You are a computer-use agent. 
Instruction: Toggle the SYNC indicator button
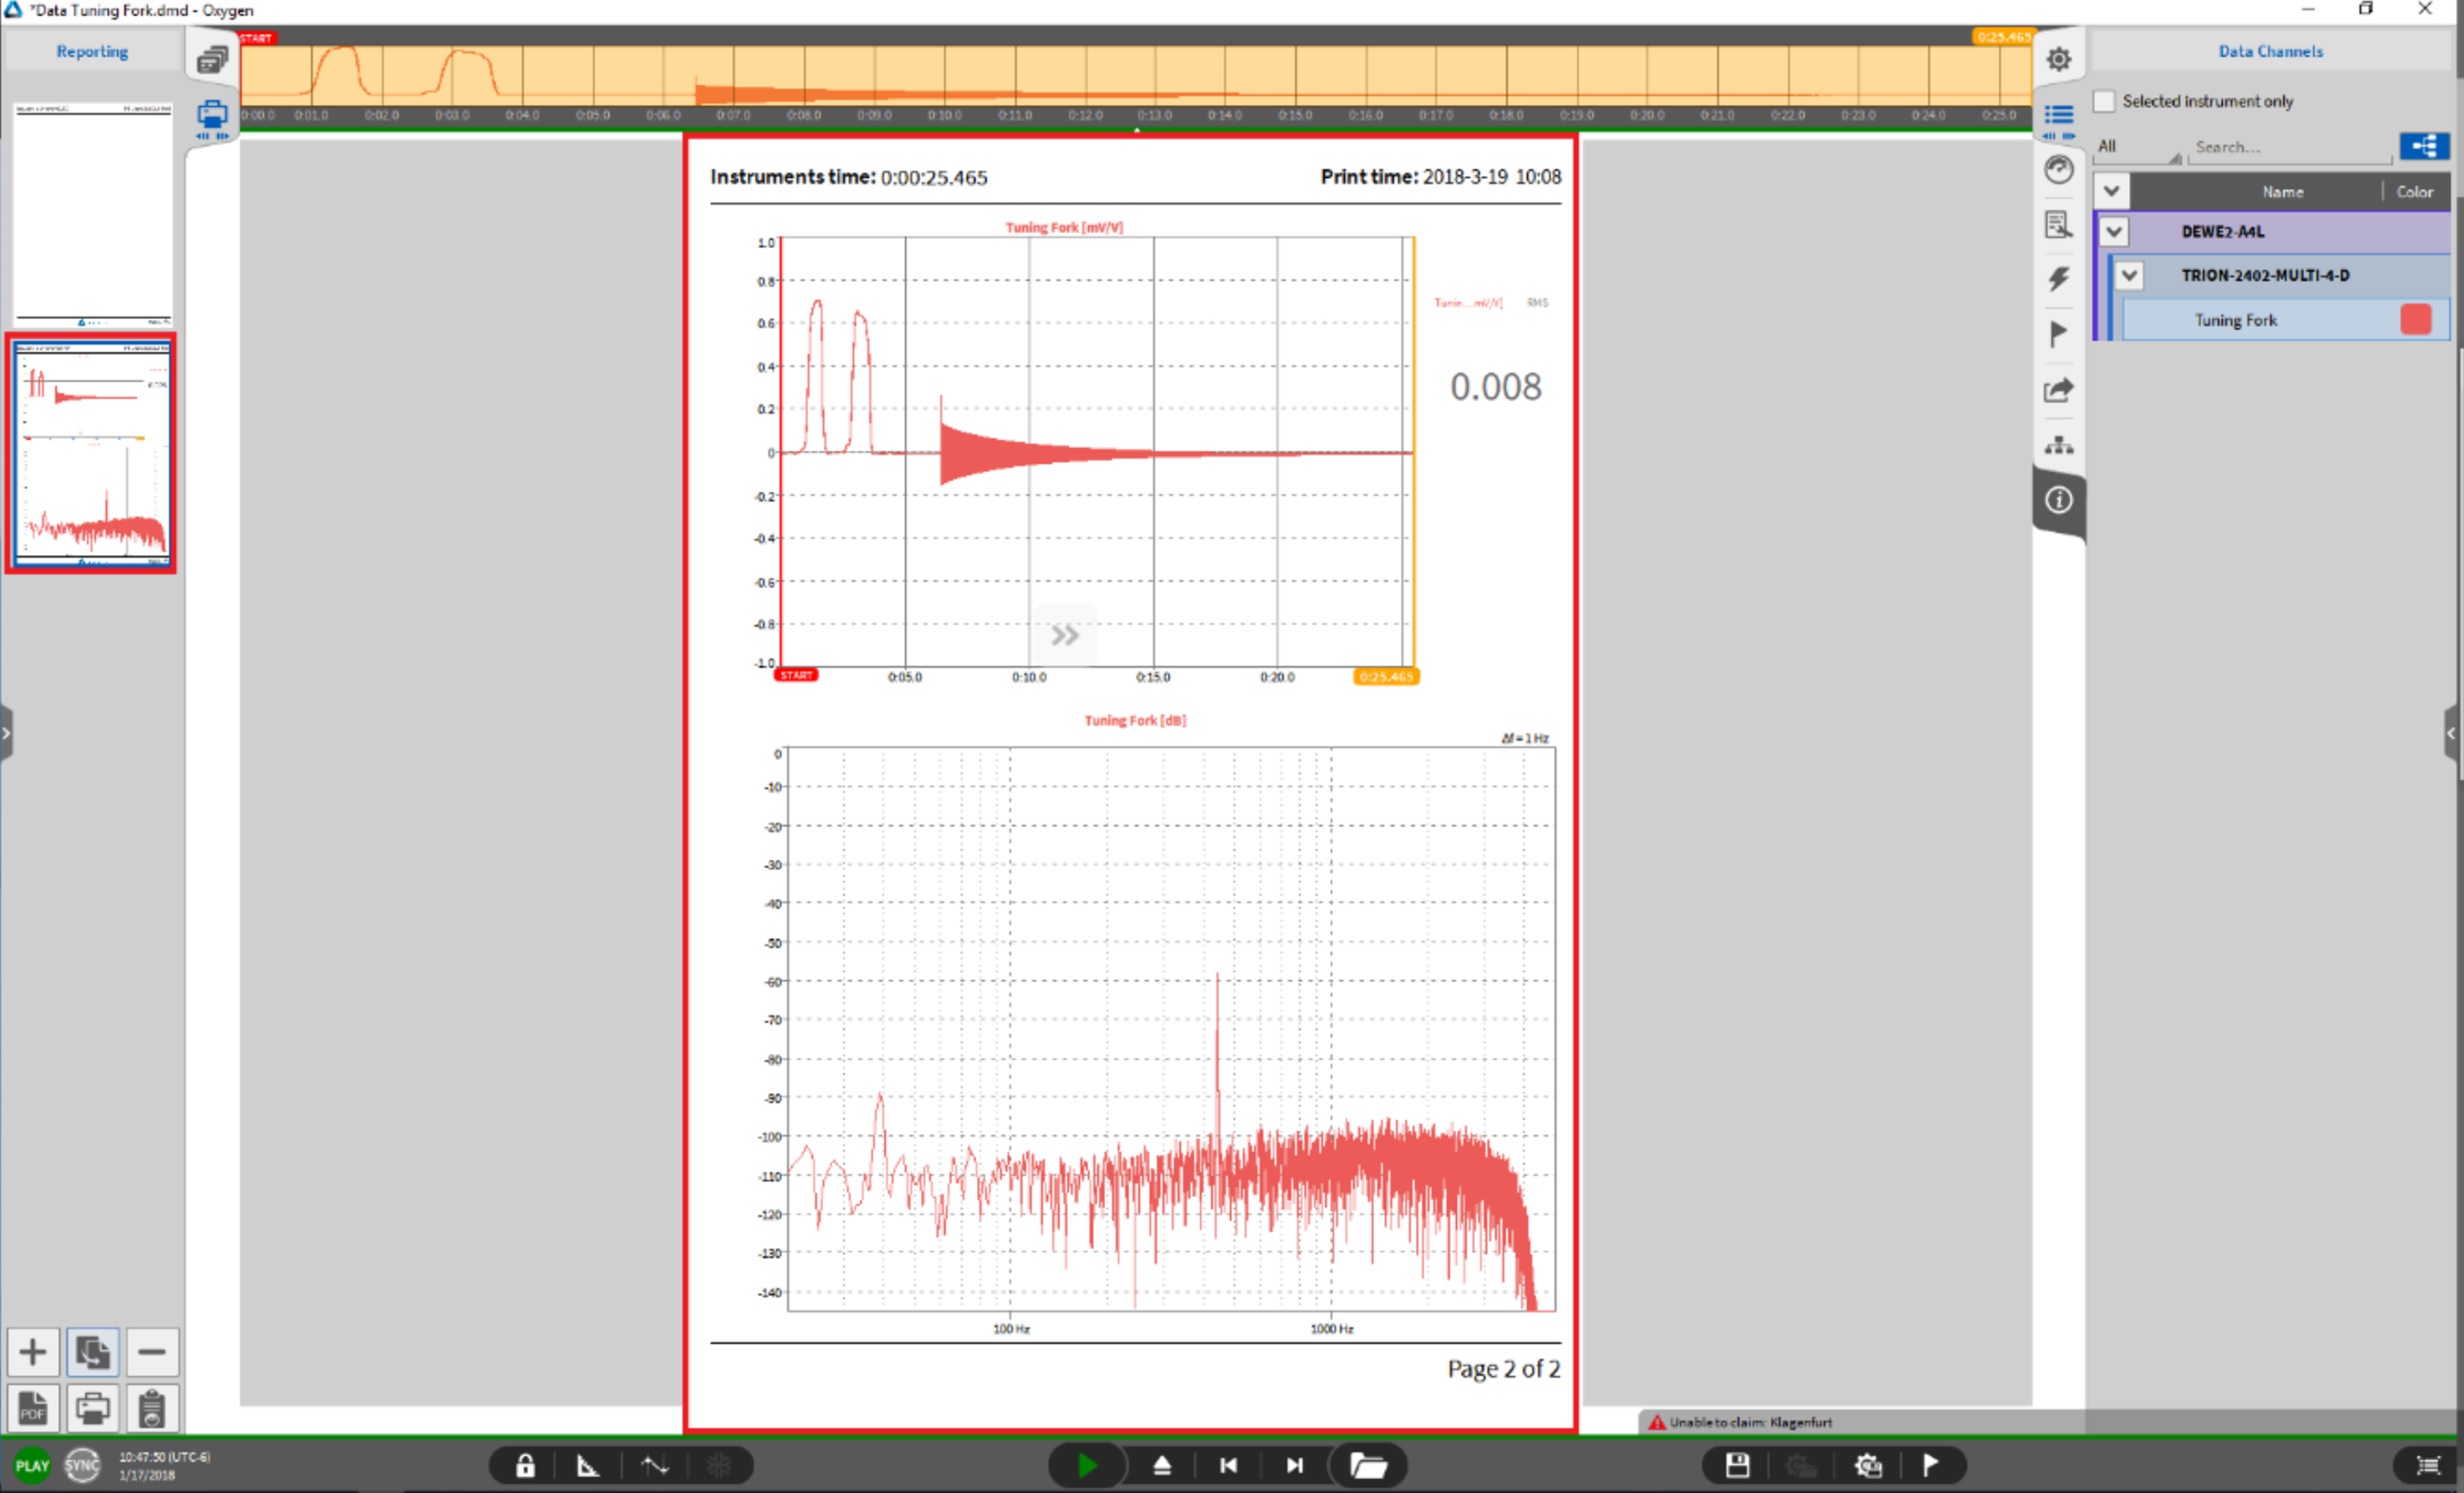point(82,1466)
